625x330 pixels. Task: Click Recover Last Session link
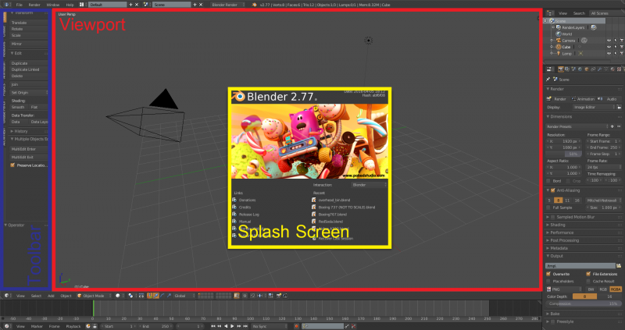(x=336, y=239)
